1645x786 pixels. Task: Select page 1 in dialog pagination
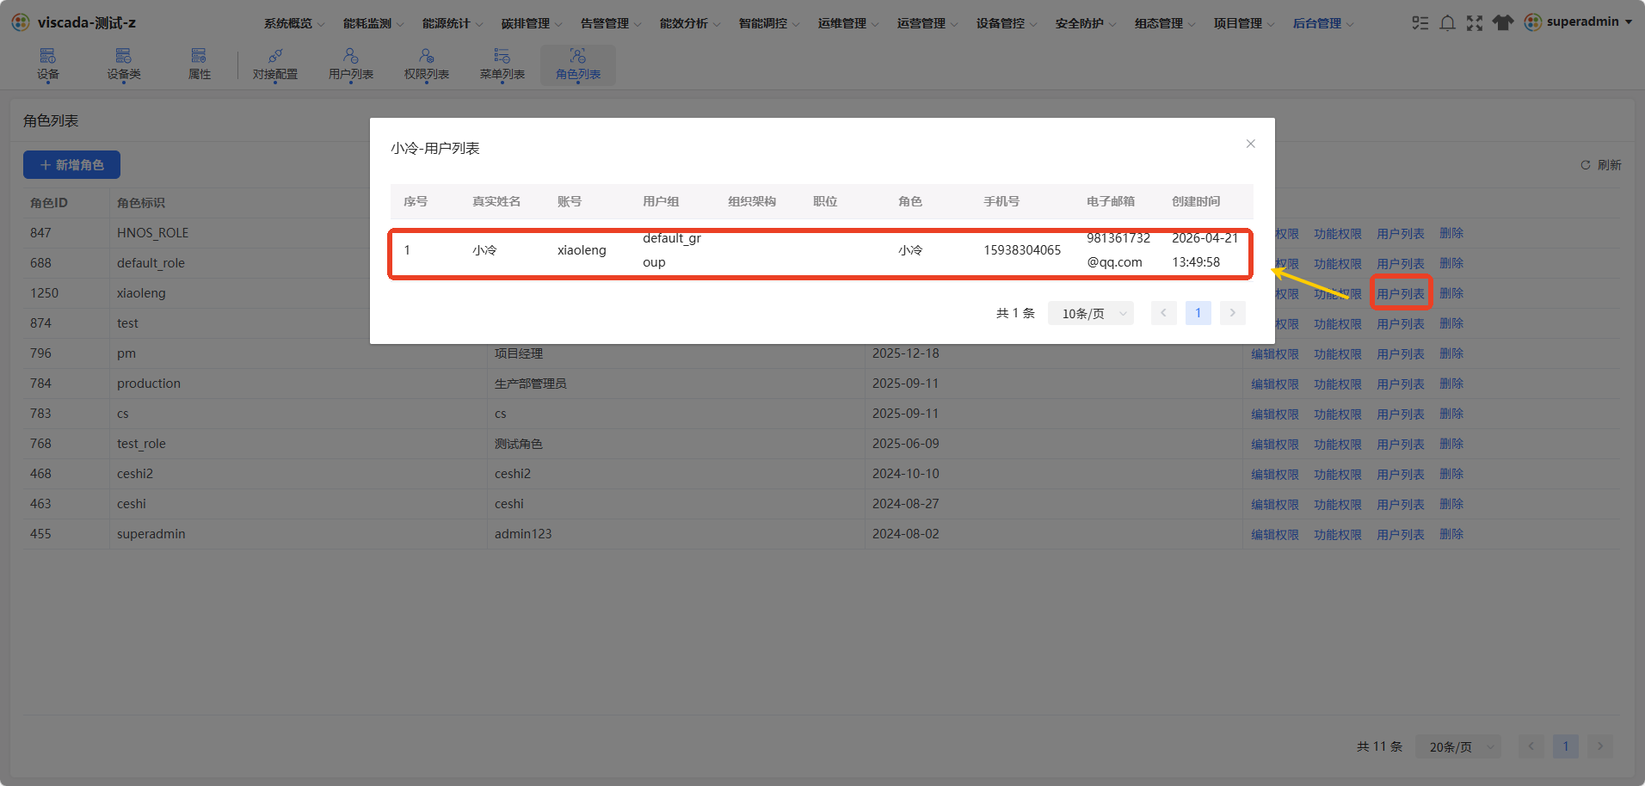coord(1198,313)
